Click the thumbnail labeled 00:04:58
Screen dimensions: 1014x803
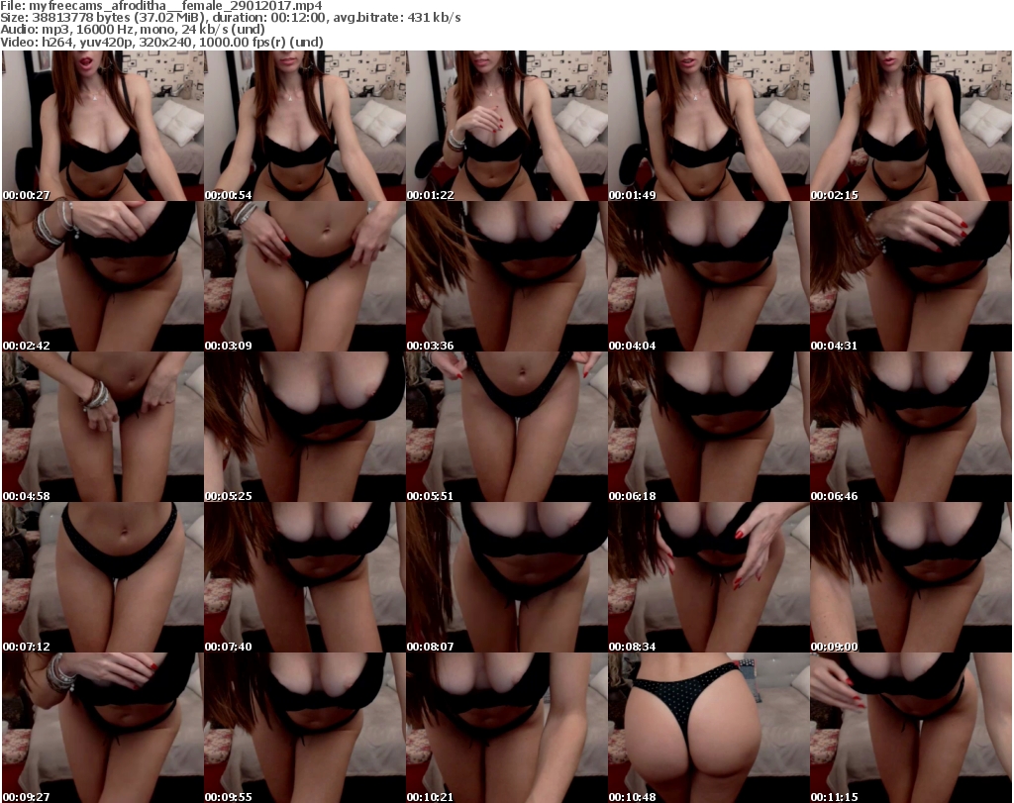click(x=102, y=428)
